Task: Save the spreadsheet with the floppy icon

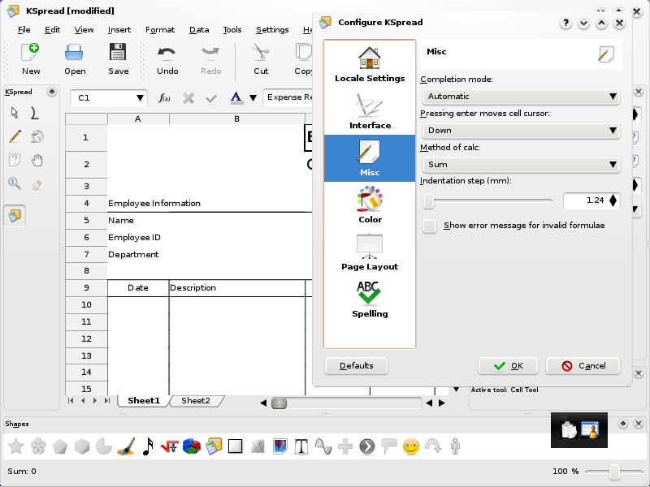Action: tap(118, 59)
